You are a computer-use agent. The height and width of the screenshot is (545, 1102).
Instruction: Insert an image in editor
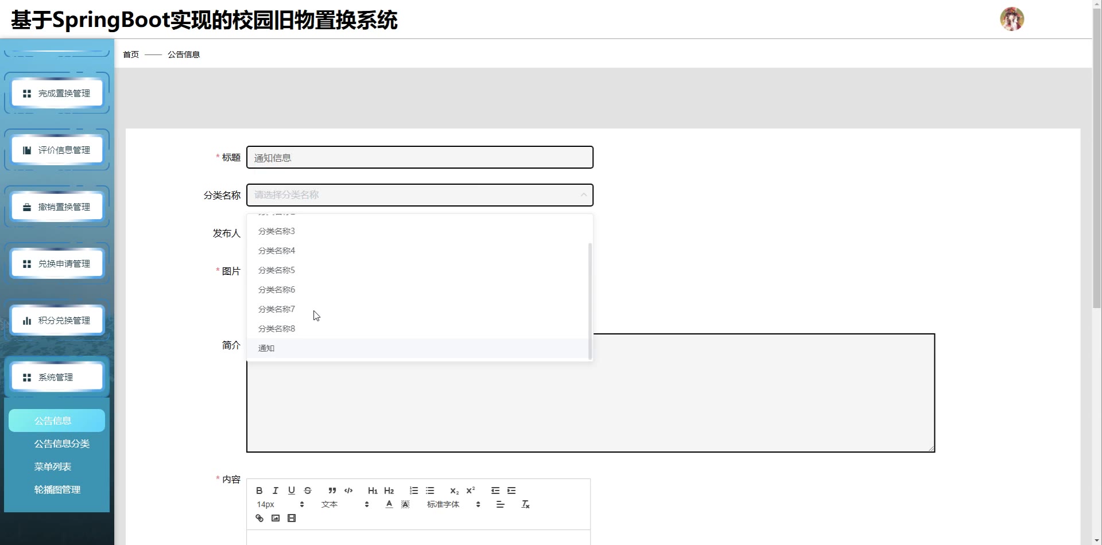pos(275,518)
